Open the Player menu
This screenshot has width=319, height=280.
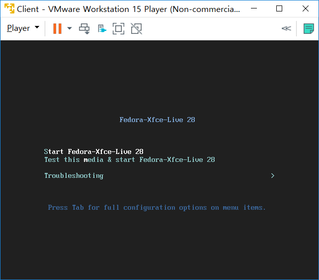pyautogui.click(x=23, y=28)
